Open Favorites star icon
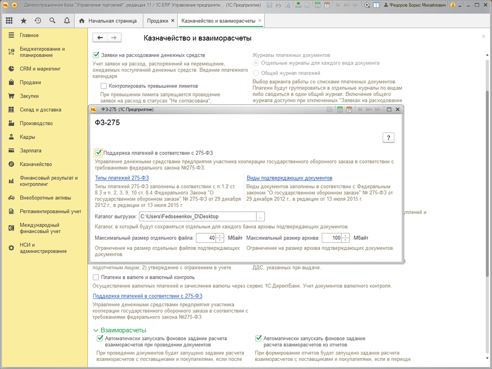Screen dimensions: 492x369 (23, 21)
